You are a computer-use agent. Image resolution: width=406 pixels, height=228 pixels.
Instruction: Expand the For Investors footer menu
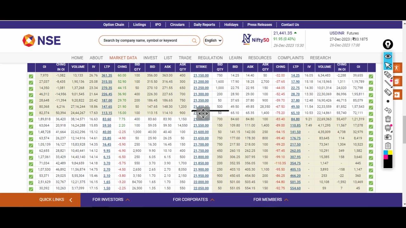(111, 199)
